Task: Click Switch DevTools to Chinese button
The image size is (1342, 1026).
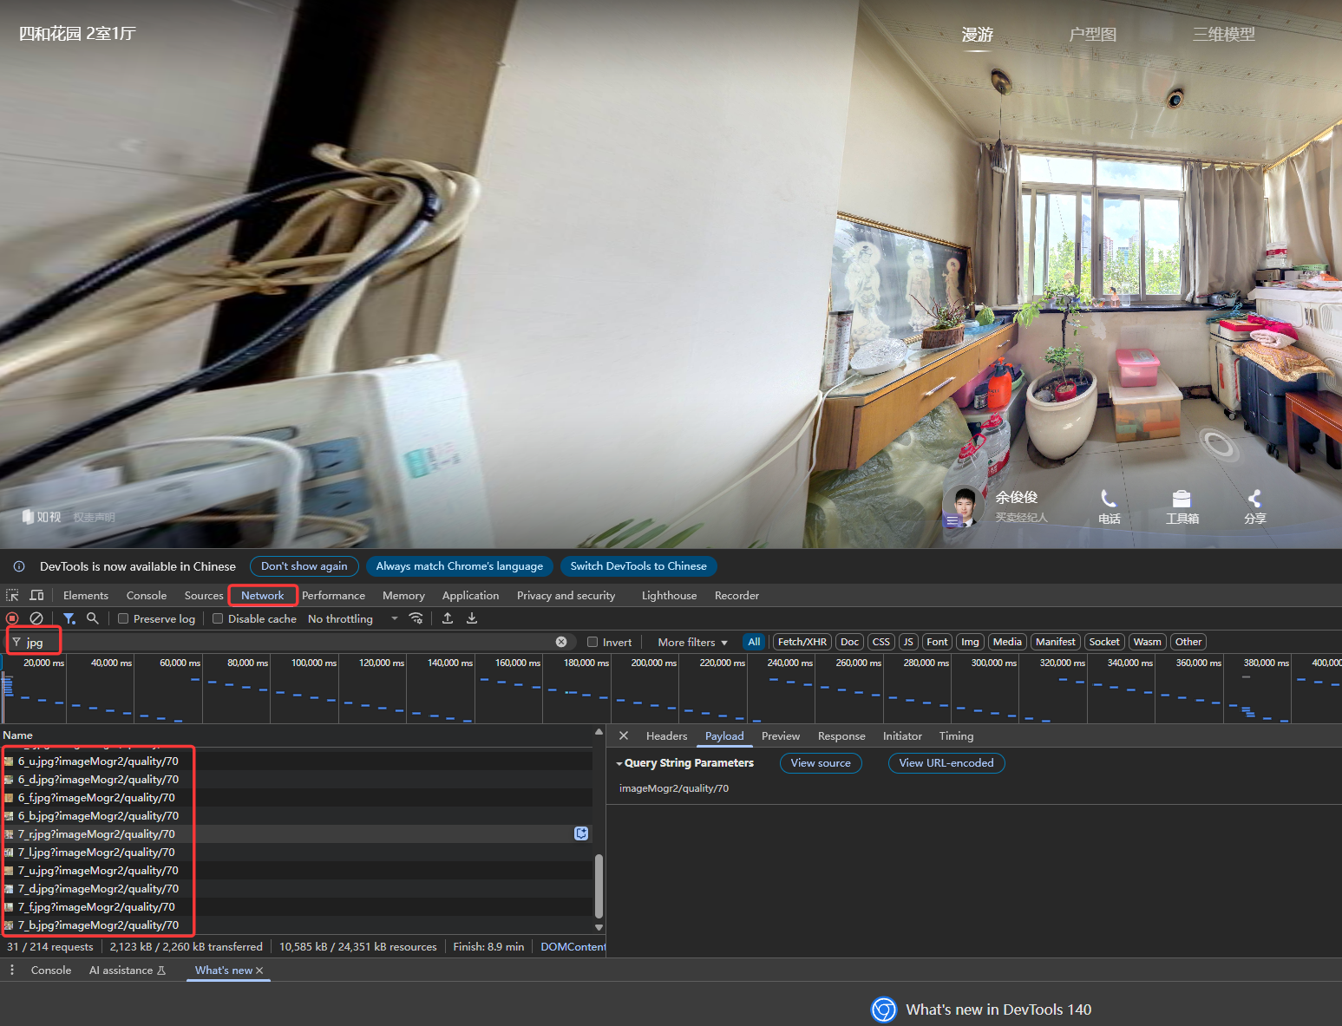Action: (638, 566)
